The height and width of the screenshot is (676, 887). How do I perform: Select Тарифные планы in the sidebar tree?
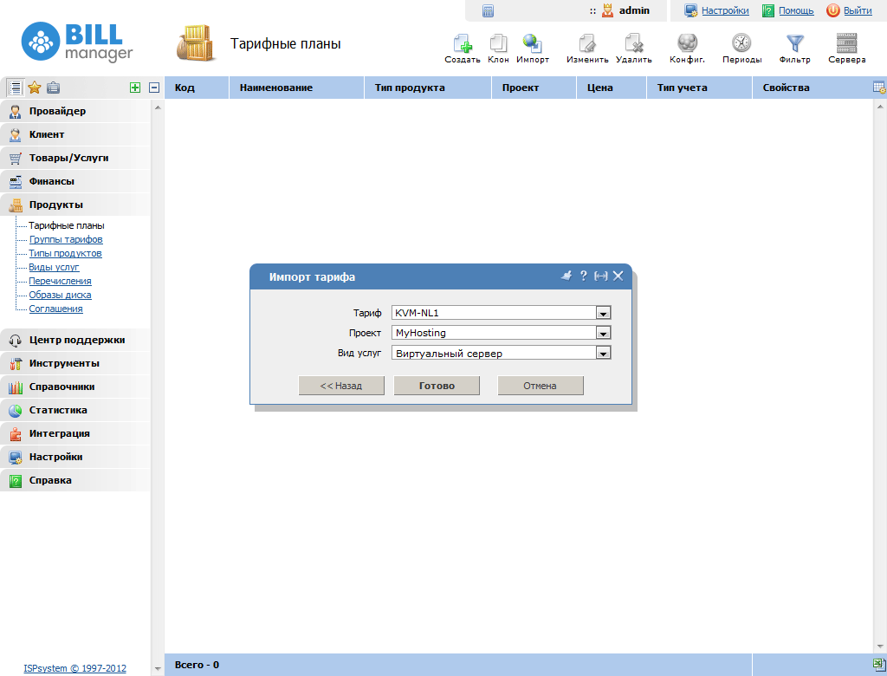click(66, 225)
